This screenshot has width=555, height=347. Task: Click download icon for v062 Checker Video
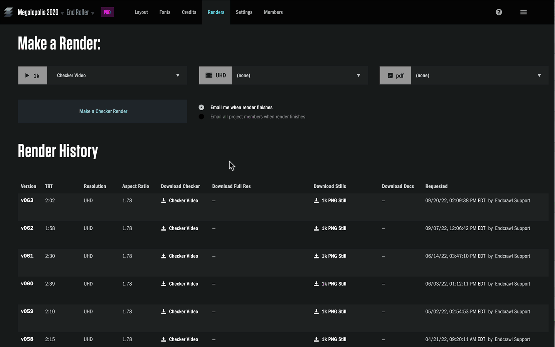tap(163, 228)
